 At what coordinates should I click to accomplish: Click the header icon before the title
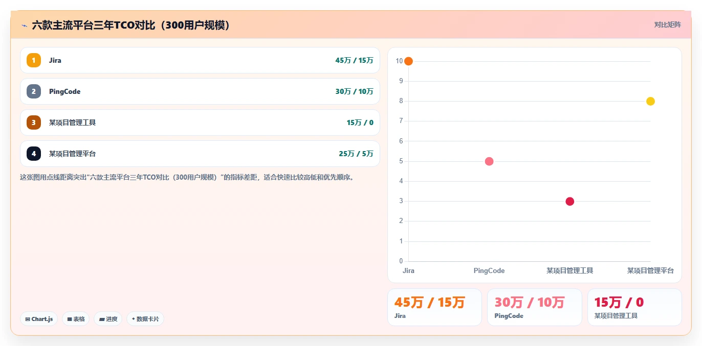pyautogui.click(x=24, y=25)
